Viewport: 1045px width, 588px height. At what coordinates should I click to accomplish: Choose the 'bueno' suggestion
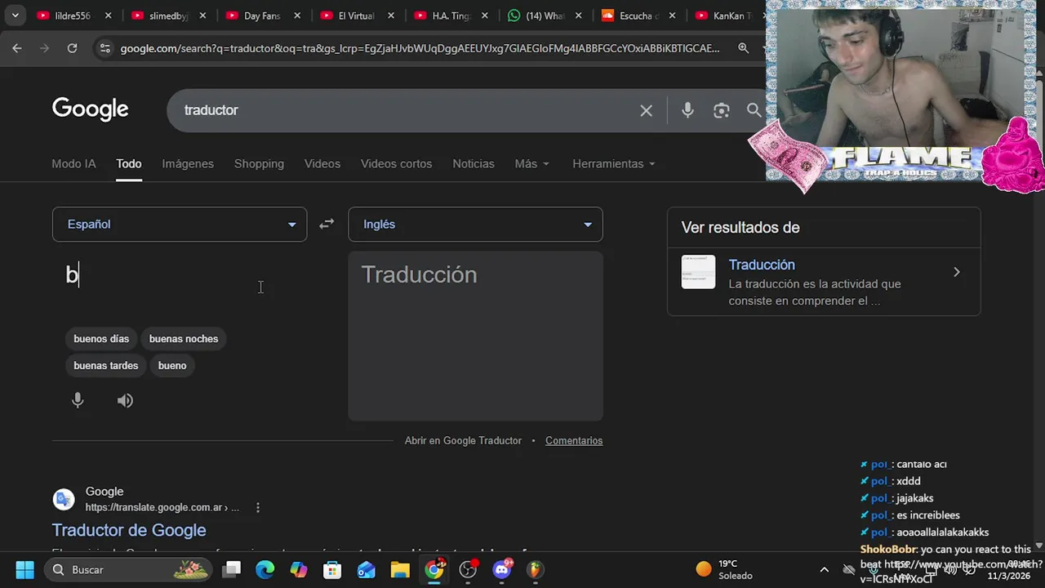172,365
